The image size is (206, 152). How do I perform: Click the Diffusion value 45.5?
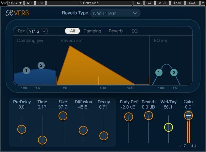[83, 107]
